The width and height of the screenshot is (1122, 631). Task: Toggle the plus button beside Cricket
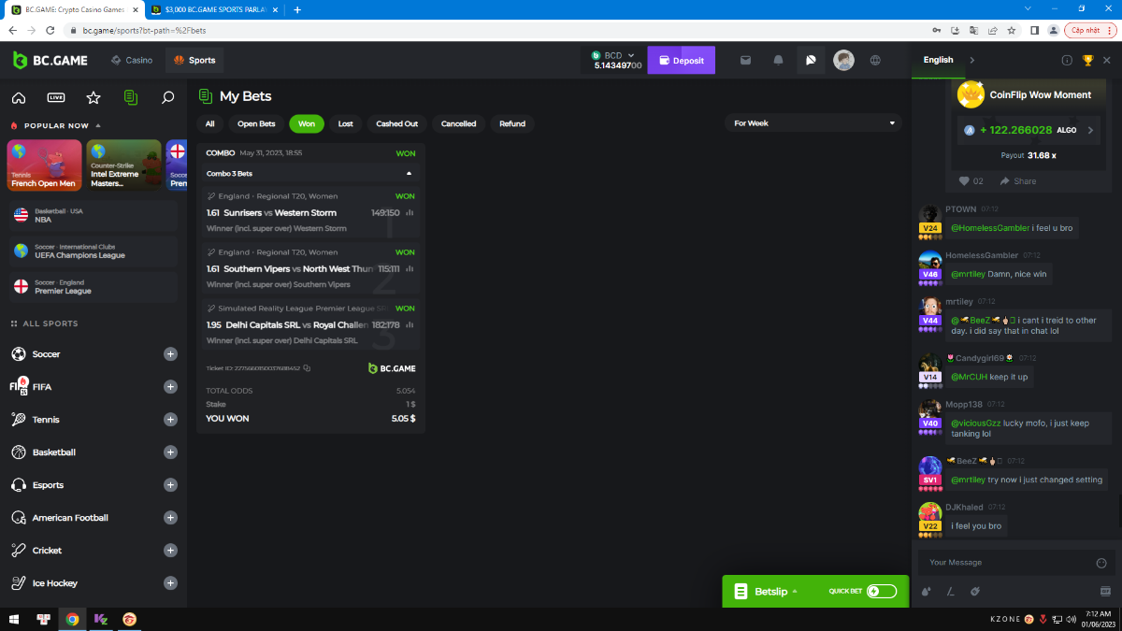click(170, 551)
